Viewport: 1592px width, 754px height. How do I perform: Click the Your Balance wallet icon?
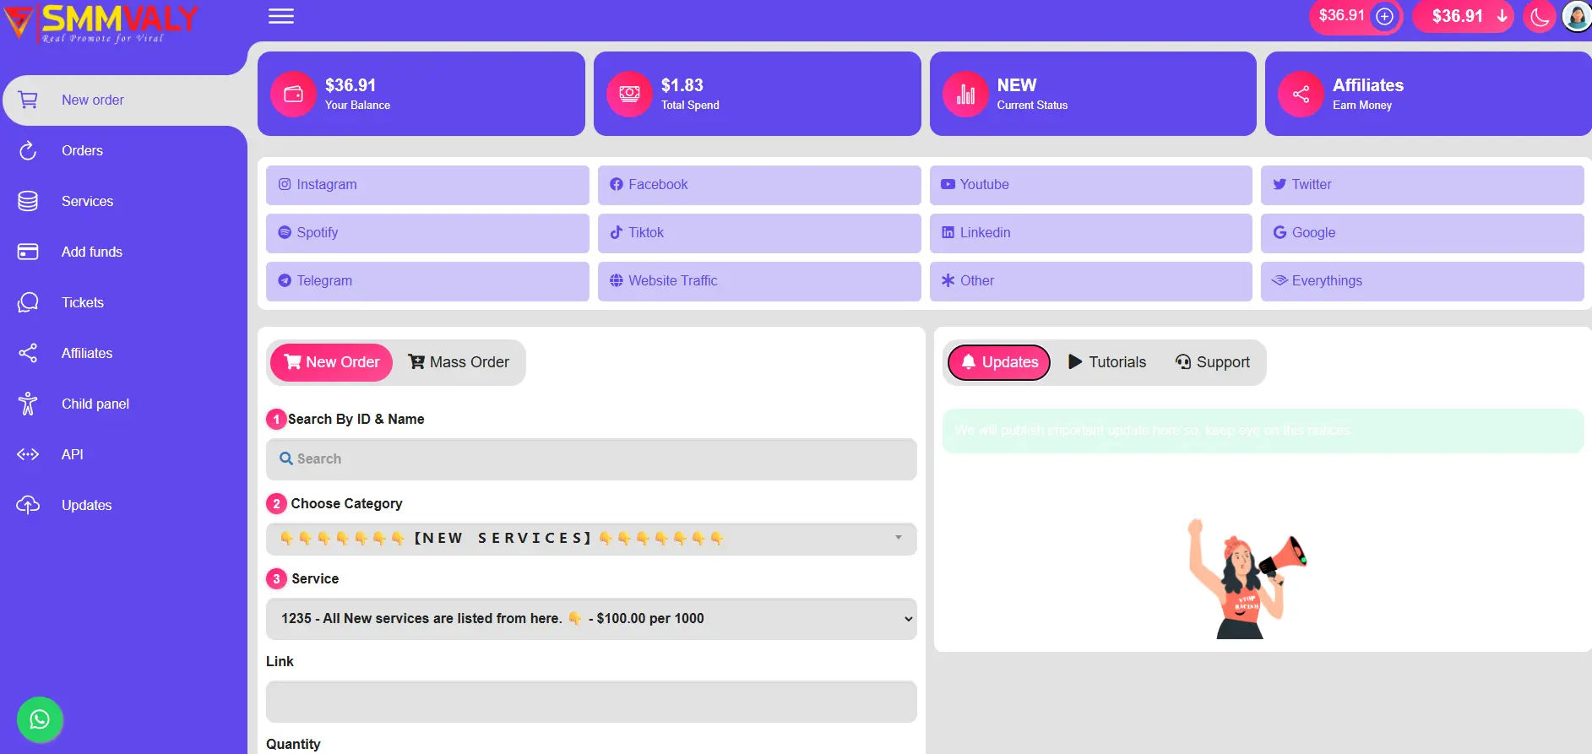point(293,94)
